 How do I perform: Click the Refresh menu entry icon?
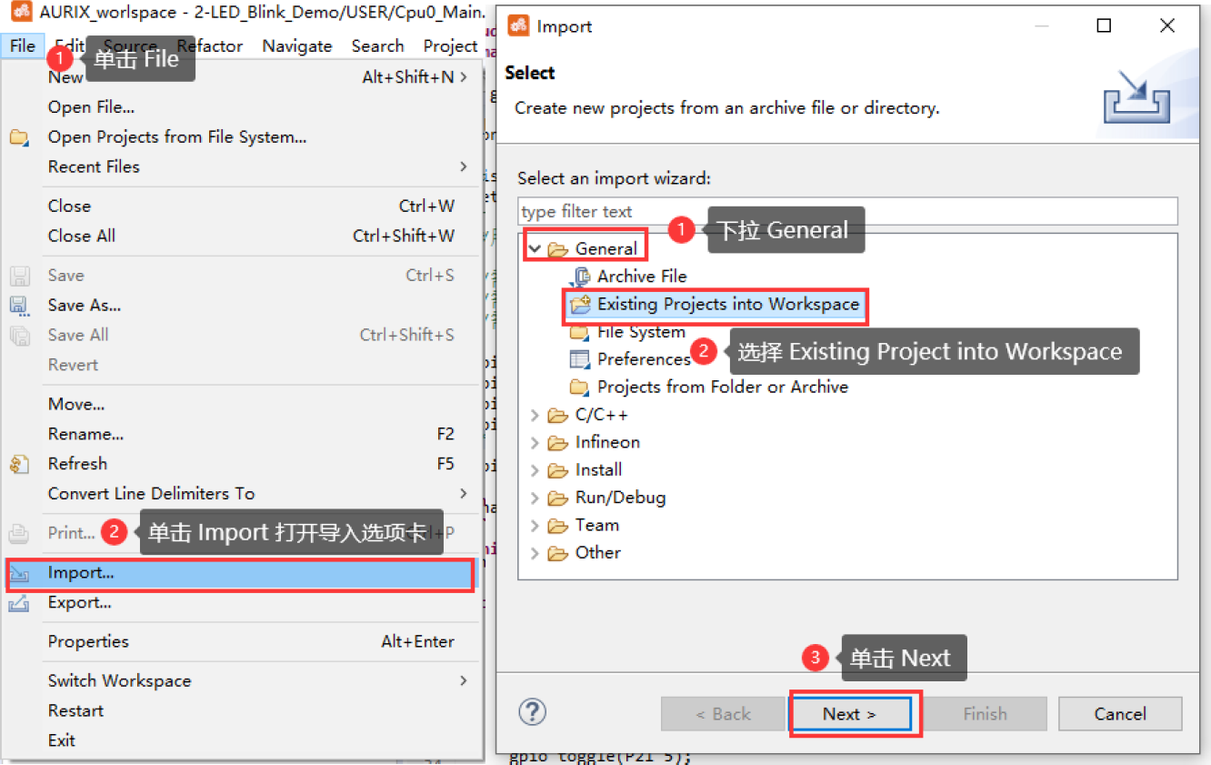coord(19,464)
